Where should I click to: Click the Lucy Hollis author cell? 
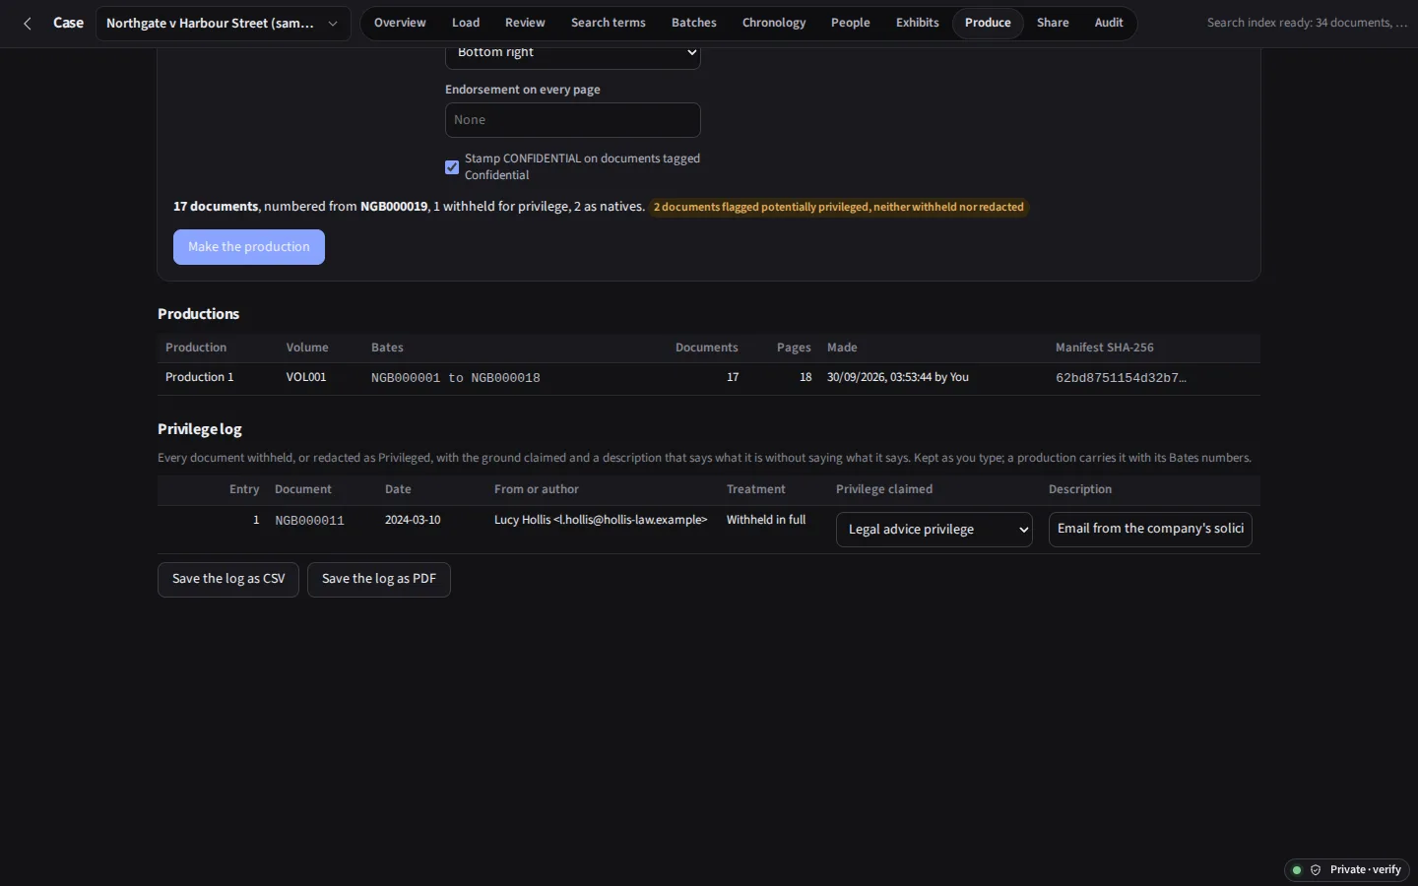pyautogui.click(x=601, y=520)
